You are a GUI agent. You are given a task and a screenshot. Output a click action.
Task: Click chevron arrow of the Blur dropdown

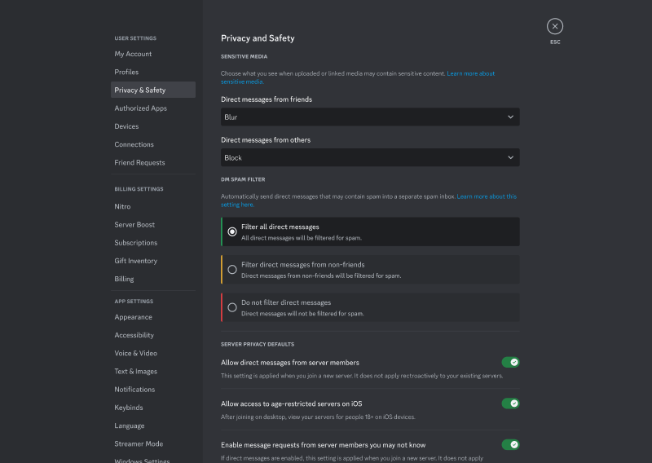click(510, 117)
